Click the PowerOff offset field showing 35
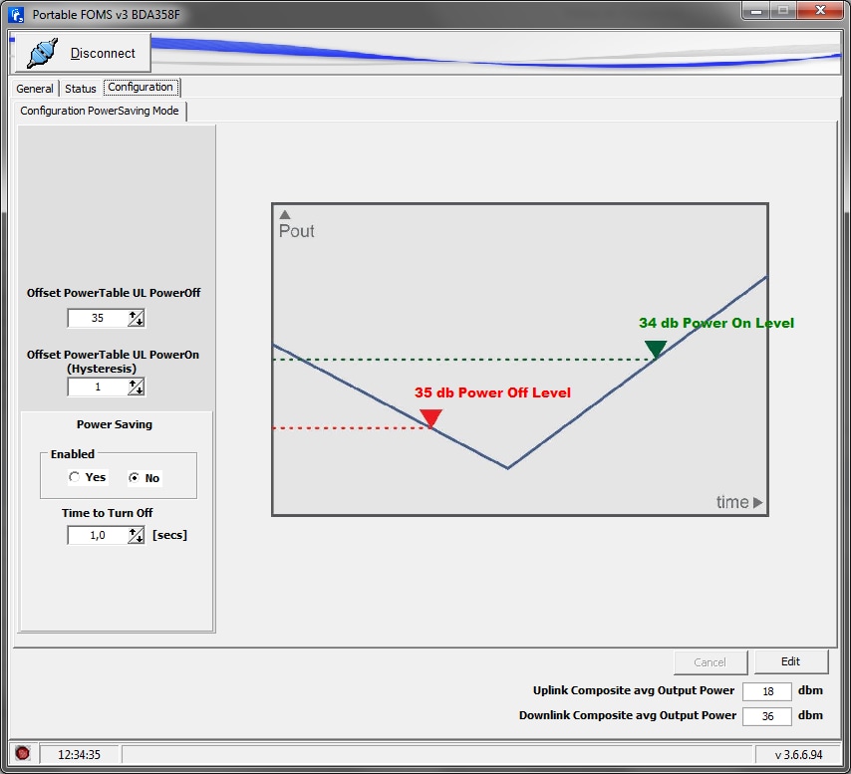Screen dimensions: 851x774 coord(98,318)
